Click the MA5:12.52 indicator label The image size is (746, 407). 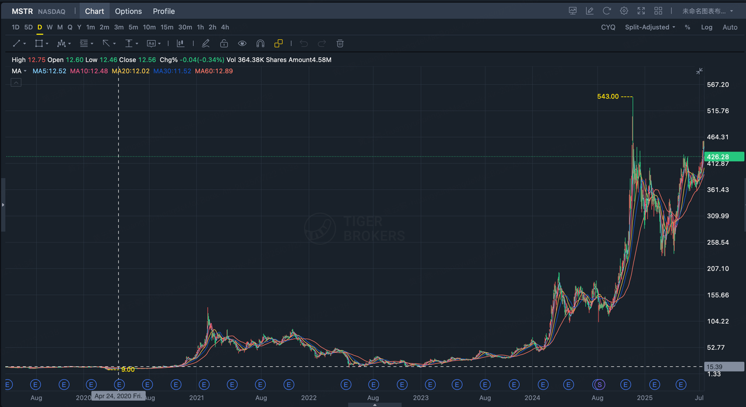click(x=49, y=71)
